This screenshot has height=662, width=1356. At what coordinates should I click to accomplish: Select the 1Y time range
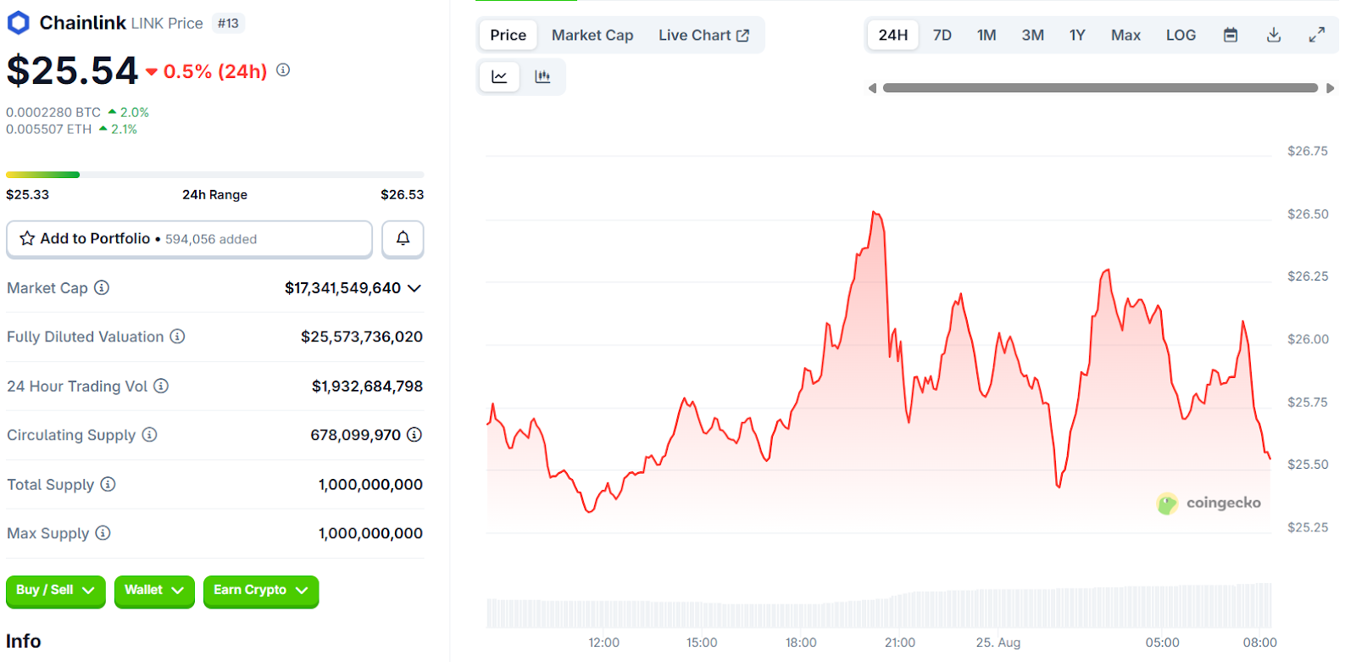click(x=1076, y=35)
